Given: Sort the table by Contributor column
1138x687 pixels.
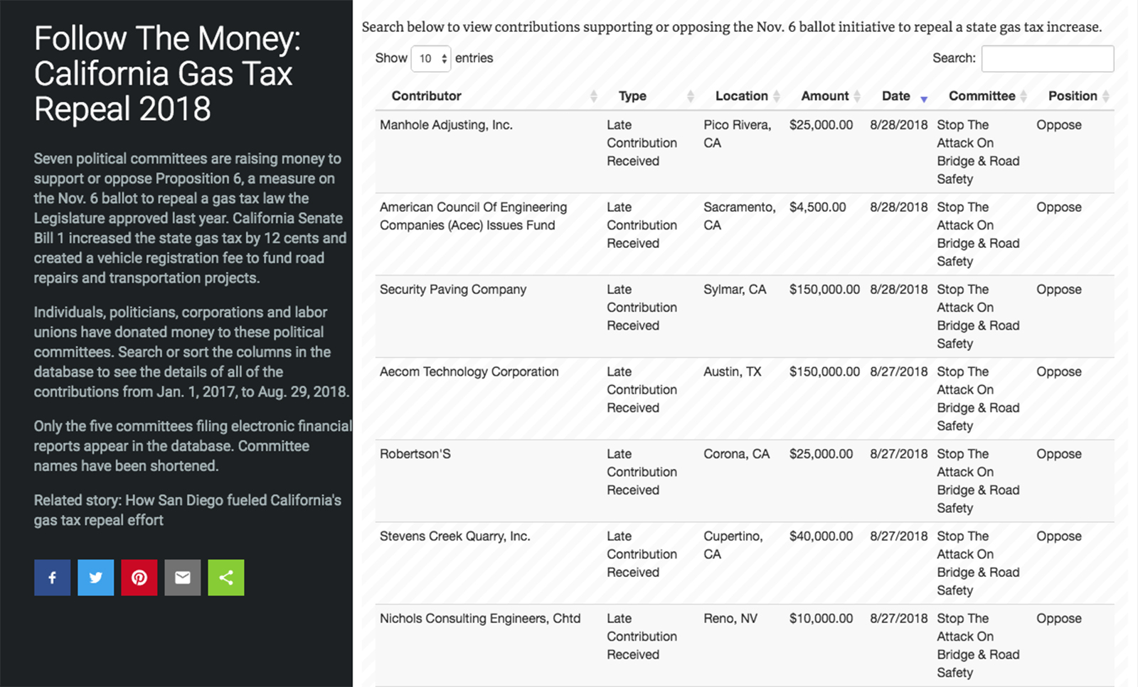Looking at the screenshot, I should click(x=426, y=96).
